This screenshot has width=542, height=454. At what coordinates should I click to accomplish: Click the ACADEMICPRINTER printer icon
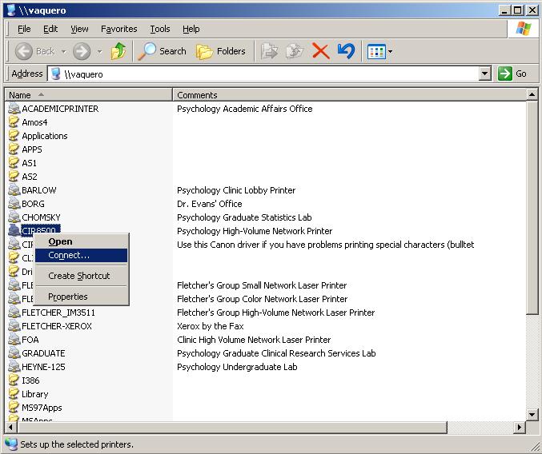[x=14, y=109]
